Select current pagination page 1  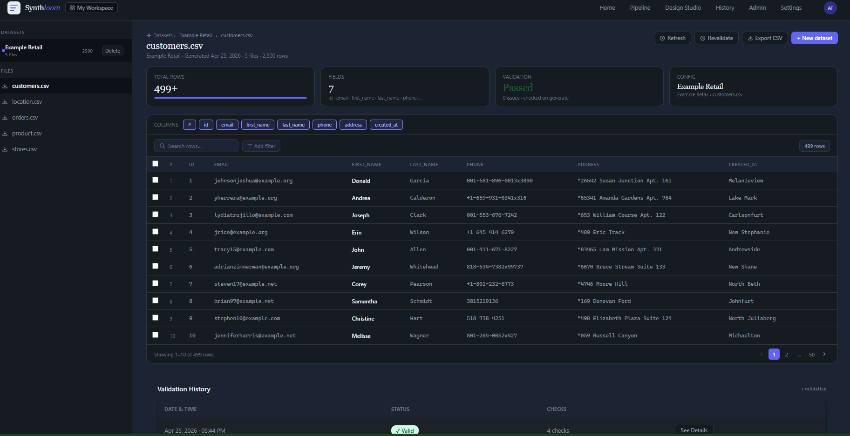(774, 355)
